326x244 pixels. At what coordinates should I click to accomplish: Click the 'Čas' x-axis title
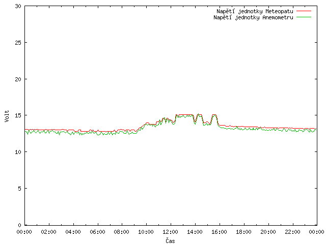(x=170, y=240)
